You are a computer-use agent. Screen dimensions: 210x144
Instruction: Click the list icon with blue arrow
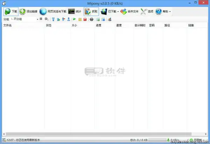[103, 19]
